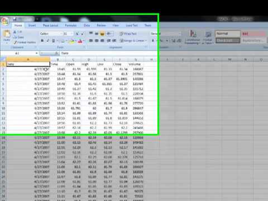
Task: Toggle Center horizontal alignment
Action: pos(97,41)
